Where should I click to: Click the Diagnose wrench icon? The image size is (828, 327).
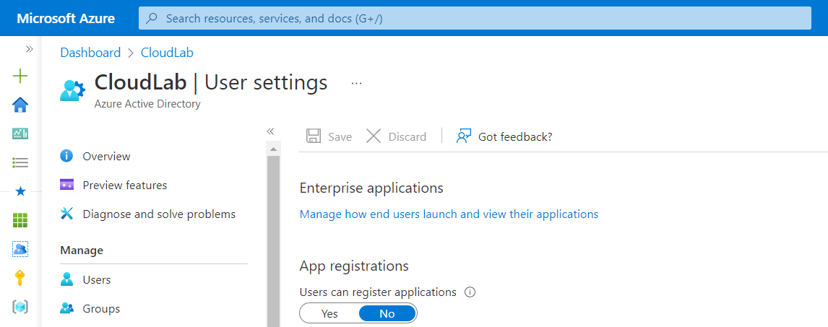[66, 214]
